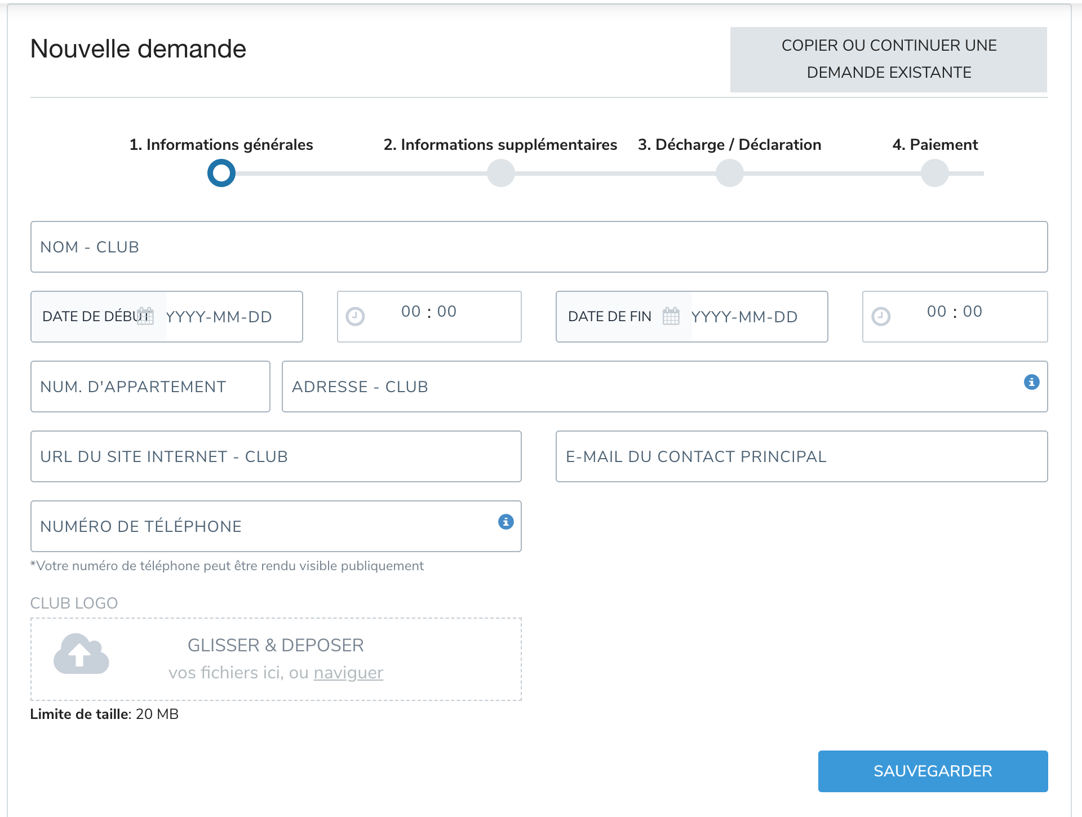Screen dimensions: 1082x817
Task: Set the start time 00 : 00 field
Action: [x=429, y=317]
